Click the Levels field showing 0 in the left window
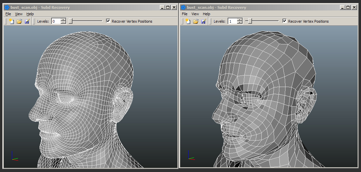This screenshot has height=172, width=361. click(56, 21)
